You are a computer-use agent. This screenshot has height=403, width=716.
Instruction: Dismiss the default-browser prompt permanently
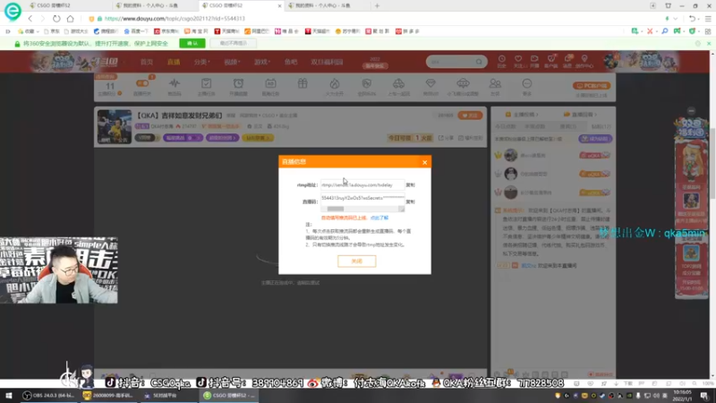click(x=234, y=43)
